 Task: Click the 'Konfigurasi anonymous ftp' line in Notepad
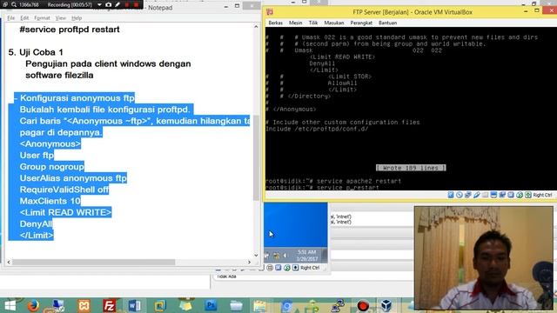(77, 98)
